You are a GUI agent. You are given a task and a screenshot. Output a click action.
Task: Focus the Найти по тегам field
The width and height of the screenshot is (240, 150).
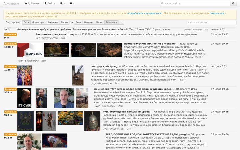point(212,23)
